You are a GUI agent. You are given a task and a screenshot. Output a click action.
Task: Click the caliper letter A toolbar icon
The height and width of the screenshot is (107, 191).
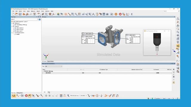click(x=93, y=14)
